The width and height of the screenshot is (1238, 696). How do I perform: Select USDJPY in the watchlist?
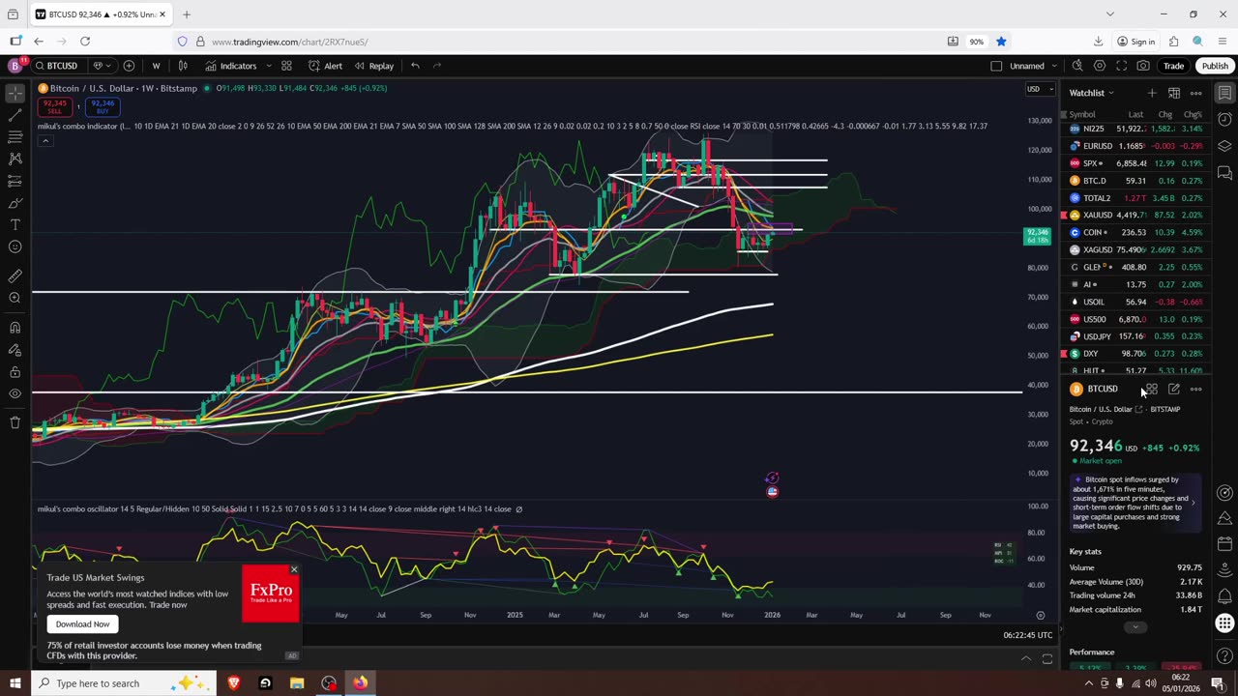pyautogui.click(x=1135, y=336)
